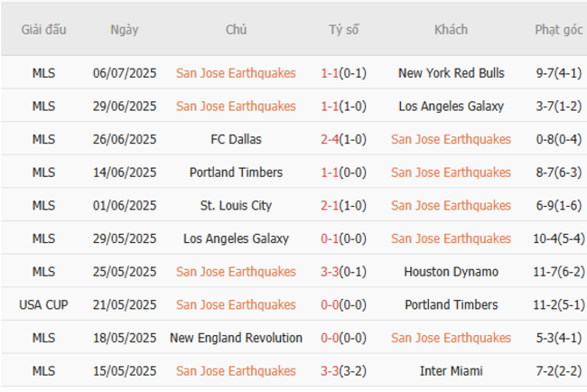Select the "Tỷ số" column header

click(343, 30)
